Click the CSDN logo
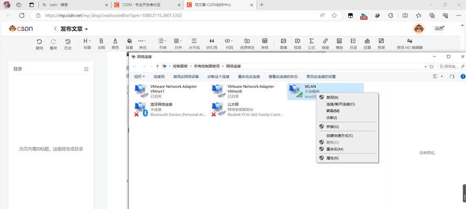The height and width of the screenshot is (209, 466). [21, 29]
